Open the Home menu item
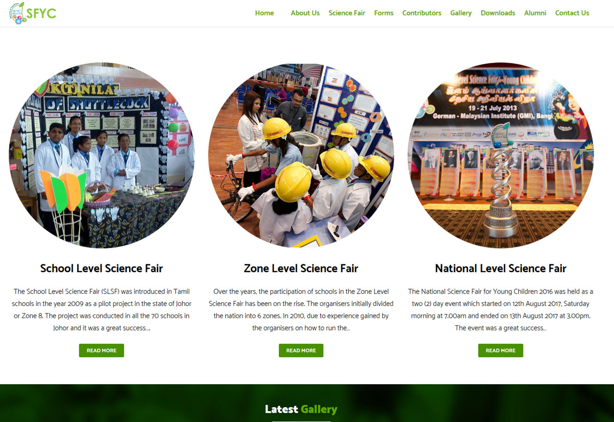The image size is (614, 422). pyautogui.click(x=265, y=13)
